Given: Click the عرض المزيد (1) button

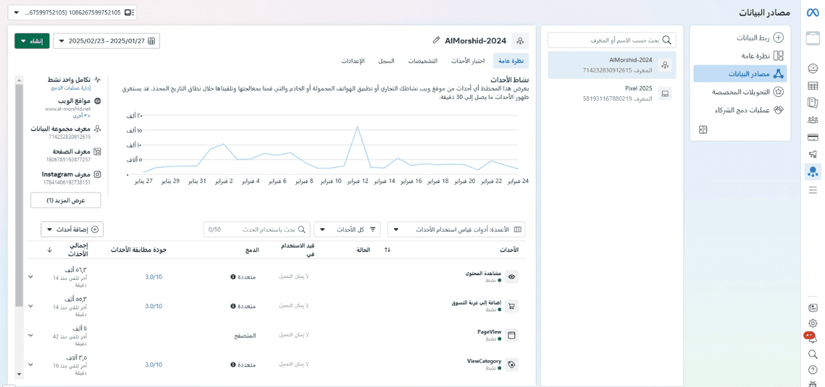Looking at the screenshot, I should pos(66,200).
